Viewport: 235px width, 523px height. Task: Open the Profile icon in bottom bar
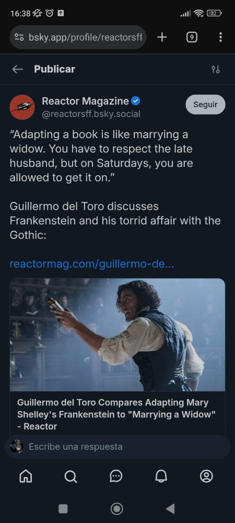[206, 476]
